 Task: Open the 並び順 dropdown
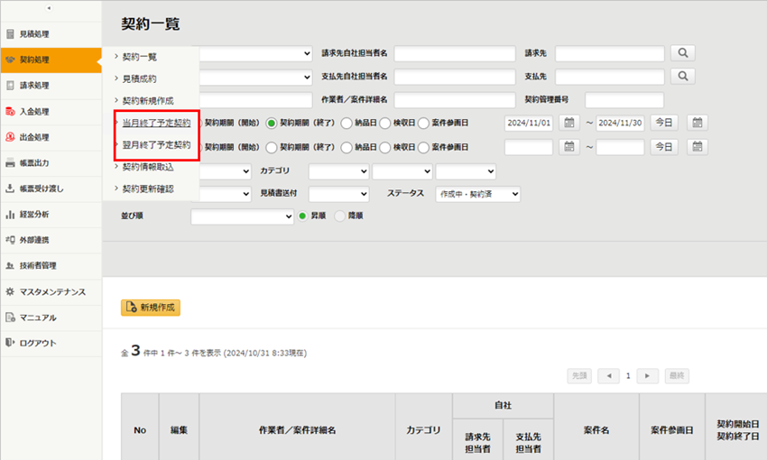click(x=242, y=216)
